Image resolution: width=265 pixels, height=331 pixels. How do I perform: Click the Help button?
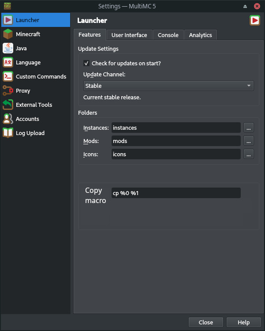tap(243, 322)
